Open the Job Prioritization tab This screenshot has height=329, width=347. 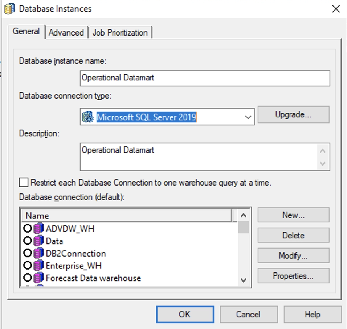point(120,33)
